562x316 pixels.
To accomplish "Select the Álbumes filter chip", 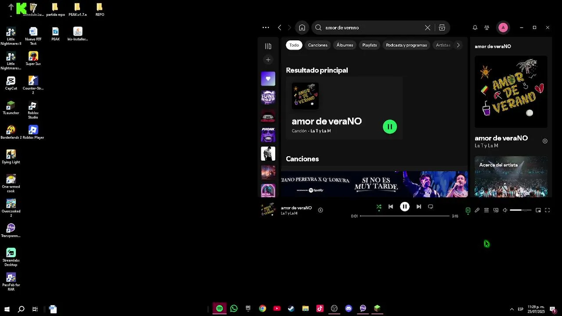I will 345,45.
